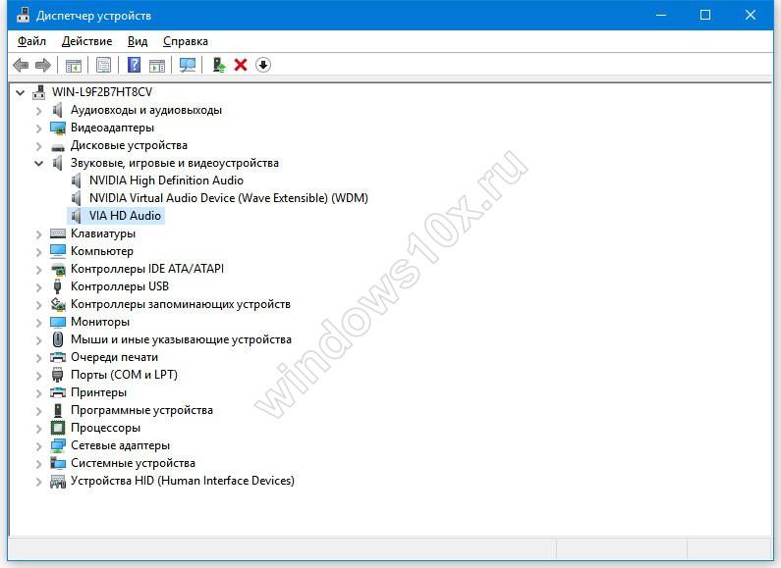
Task: Select the VIA HD Audio device
Action: pos(125,216)
